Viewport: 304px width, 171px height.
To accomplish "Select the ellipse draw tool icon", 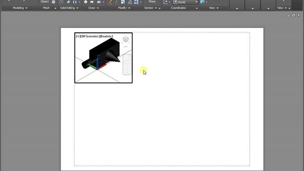I will tap(99, 2).
